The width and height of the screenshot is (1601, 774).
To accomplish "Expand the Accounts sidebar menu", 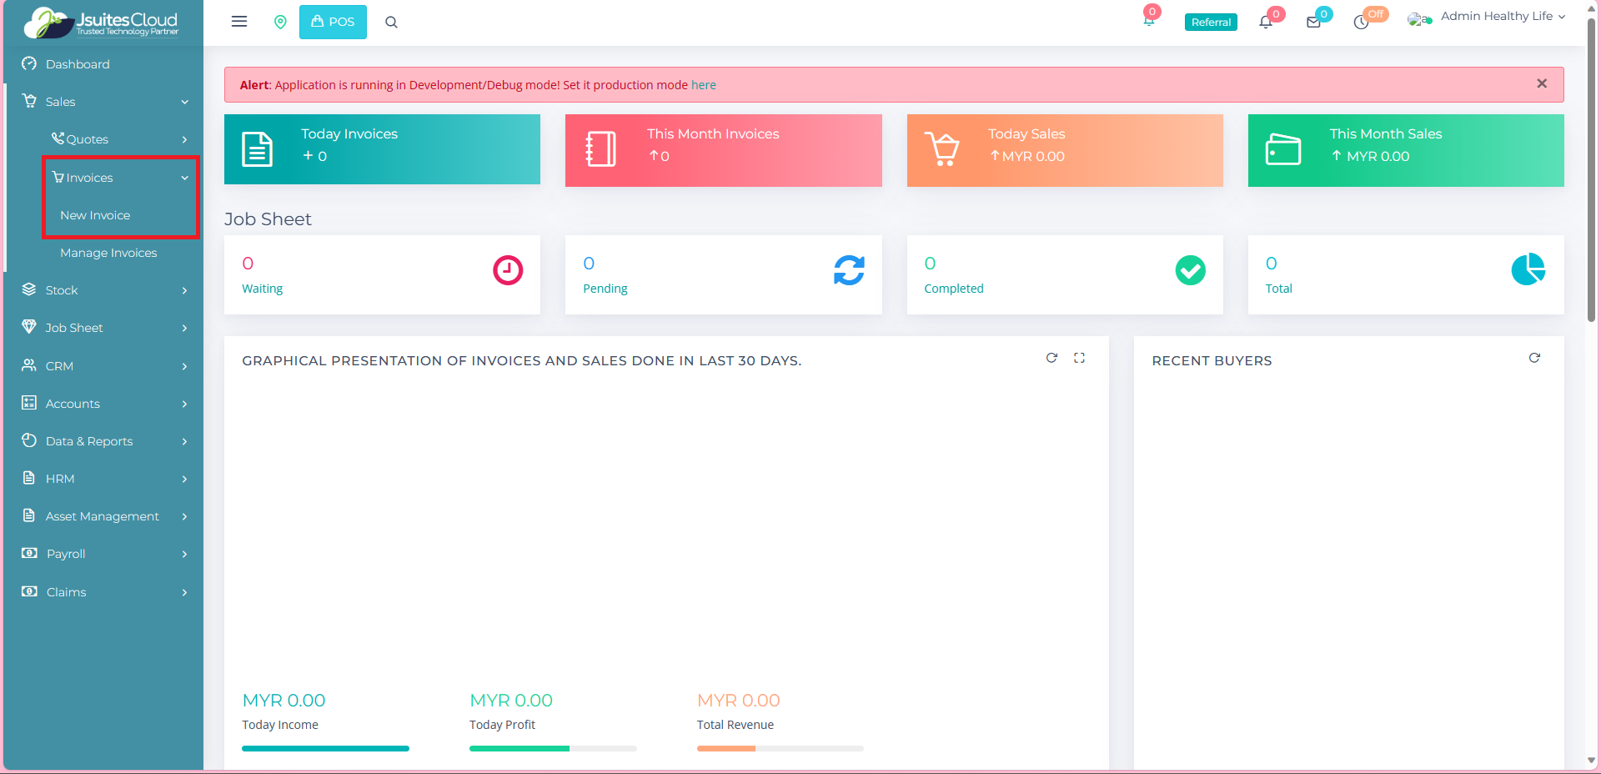I will 104,404.
